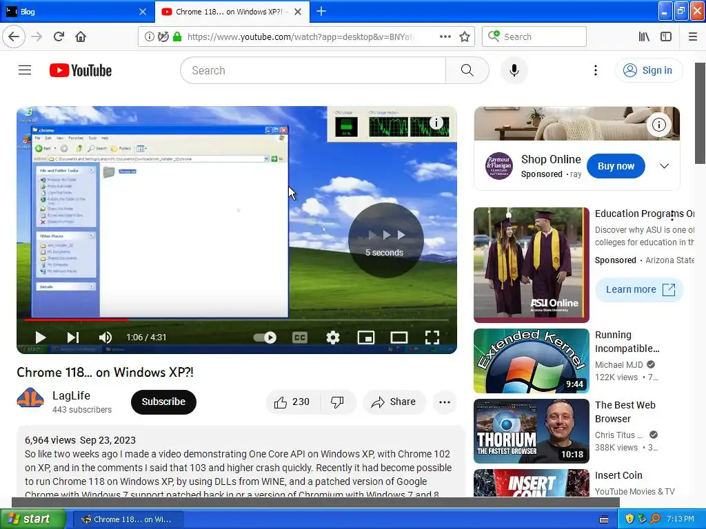Open the browser home page

coord(81,37)
